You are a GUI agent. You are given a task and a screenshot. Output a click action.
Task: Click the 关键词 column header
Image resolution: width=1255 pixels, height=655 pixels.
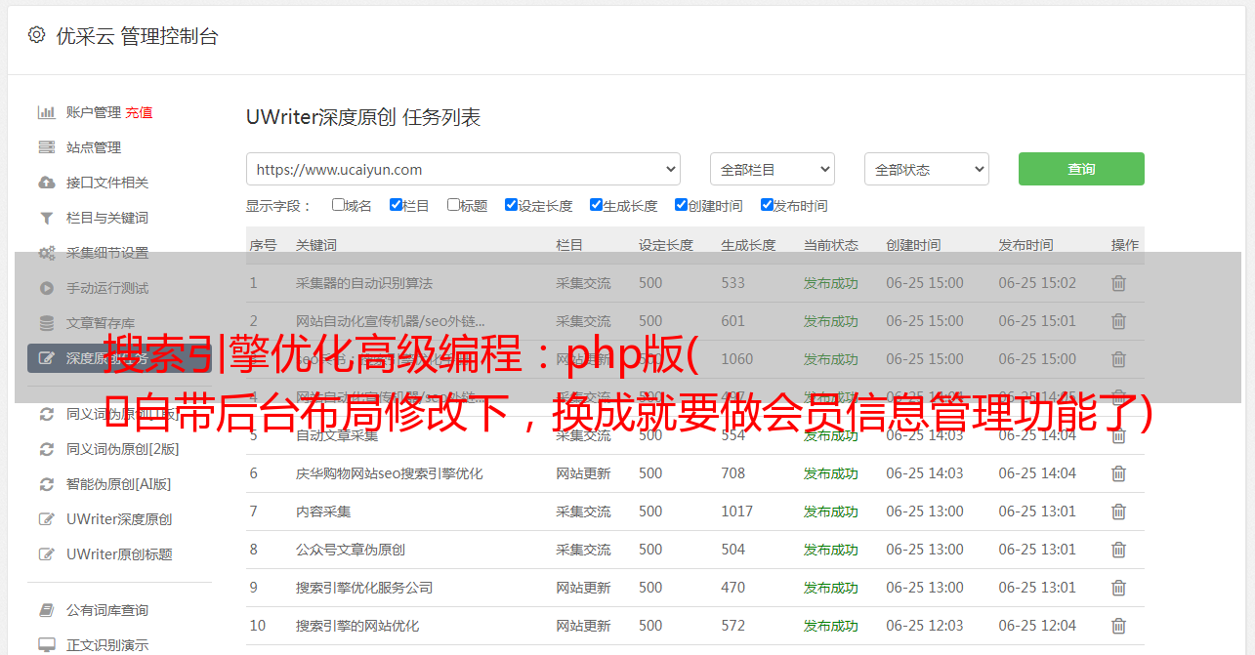click(x=316, y=245)
